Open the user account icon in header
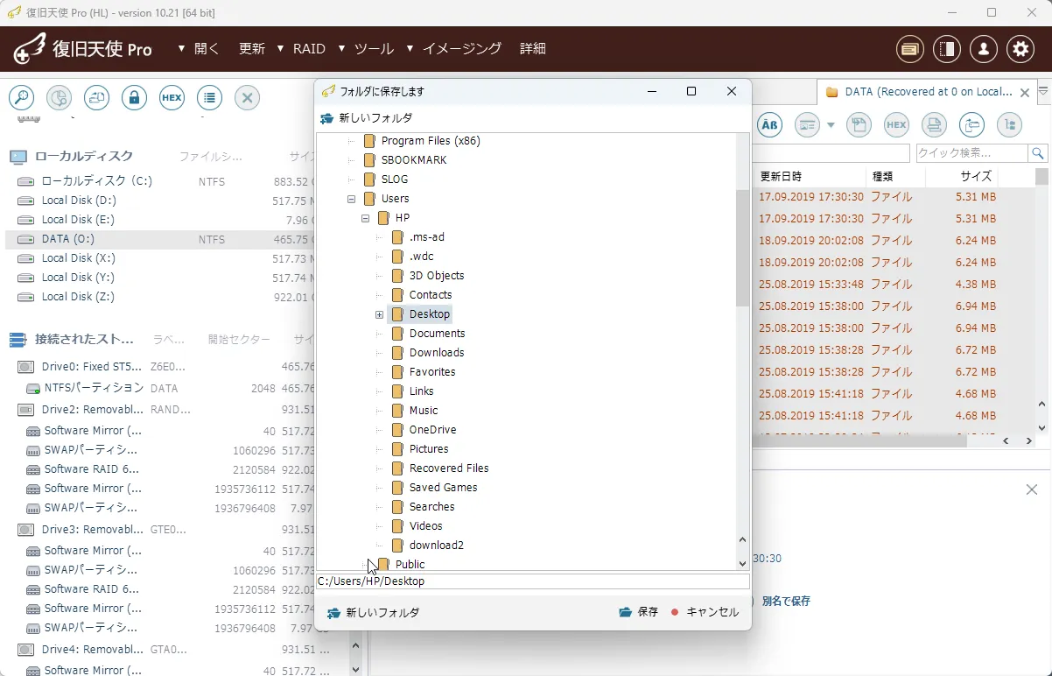 [984, 49]
